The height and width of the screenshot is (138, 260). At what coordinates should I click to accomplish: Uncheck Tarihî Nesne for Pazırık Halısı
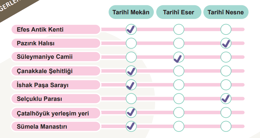[x=226, y=43]
